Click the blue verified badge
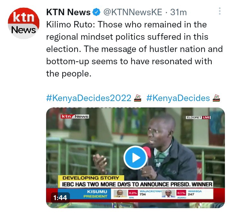Image resolution: width=232 pixels, height=213 pixels. (96, 12)
